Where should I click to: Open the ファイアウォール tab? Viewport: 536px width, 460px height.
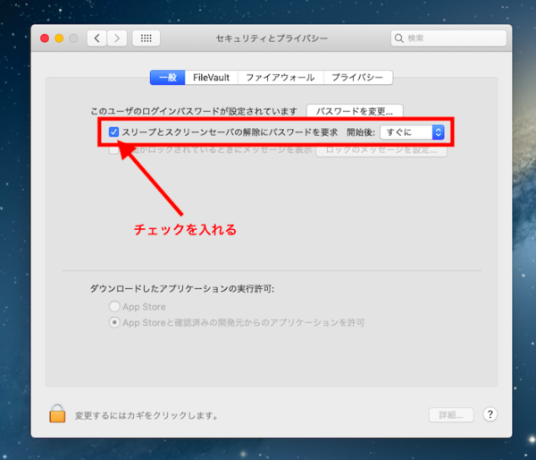tap(280, 78)
